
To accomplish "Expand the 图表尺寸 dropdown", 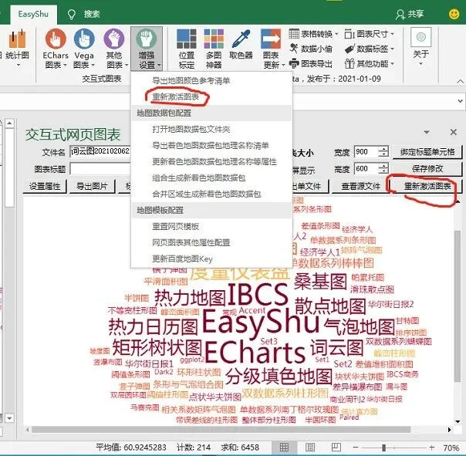I will click(x=370, y=34).
